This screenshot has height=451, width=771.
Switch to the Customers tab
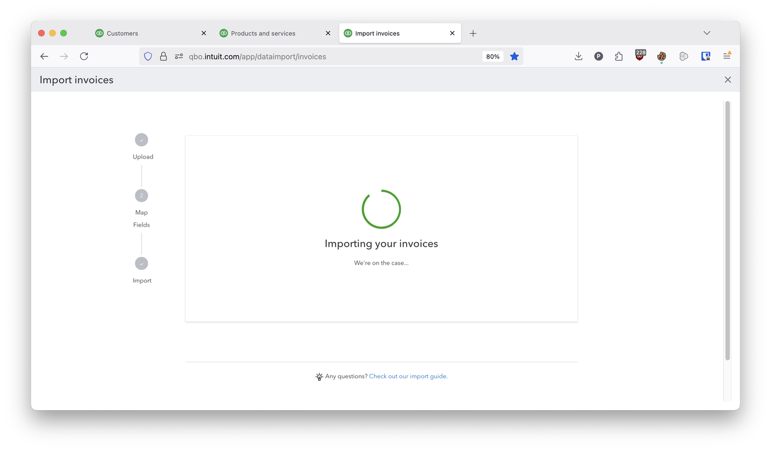[122, 33]
